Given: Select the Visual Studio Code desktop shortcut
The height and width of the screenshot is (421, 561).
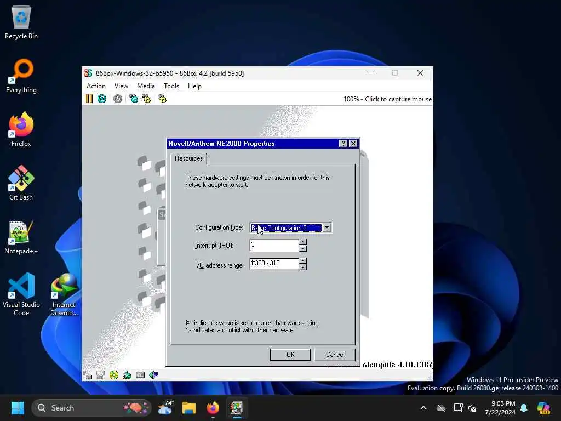Looking at the screenshot, I should 21,294.
